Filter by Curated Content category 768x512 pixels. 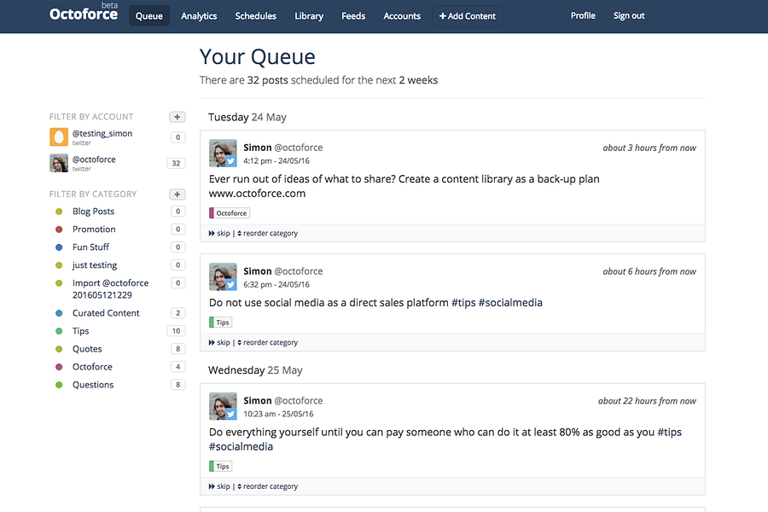click(106, 312)
